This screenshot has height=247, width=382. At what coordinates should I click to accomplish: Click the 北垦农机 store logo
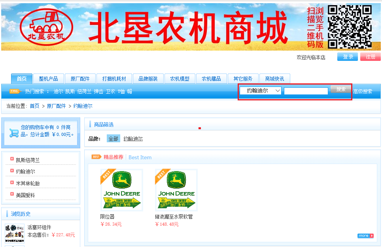[x=46, y=26]
